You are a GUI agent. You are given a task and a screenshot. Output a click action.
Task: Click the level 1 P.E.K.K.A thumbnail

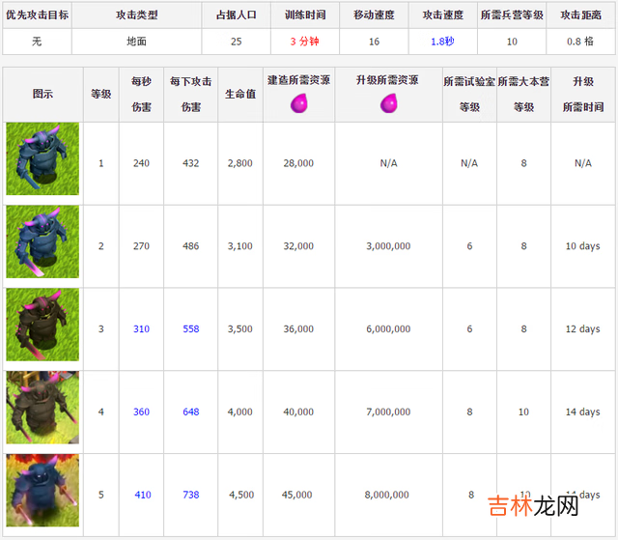[x=42, y=158]
